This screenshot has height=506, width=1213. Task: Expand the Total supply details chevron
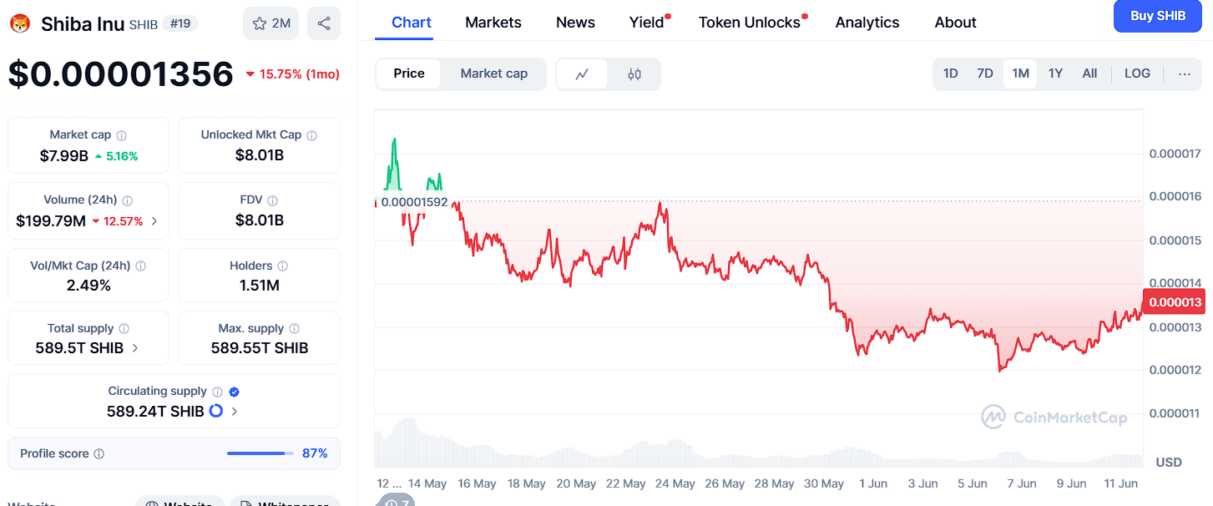[x=135, y=348]
